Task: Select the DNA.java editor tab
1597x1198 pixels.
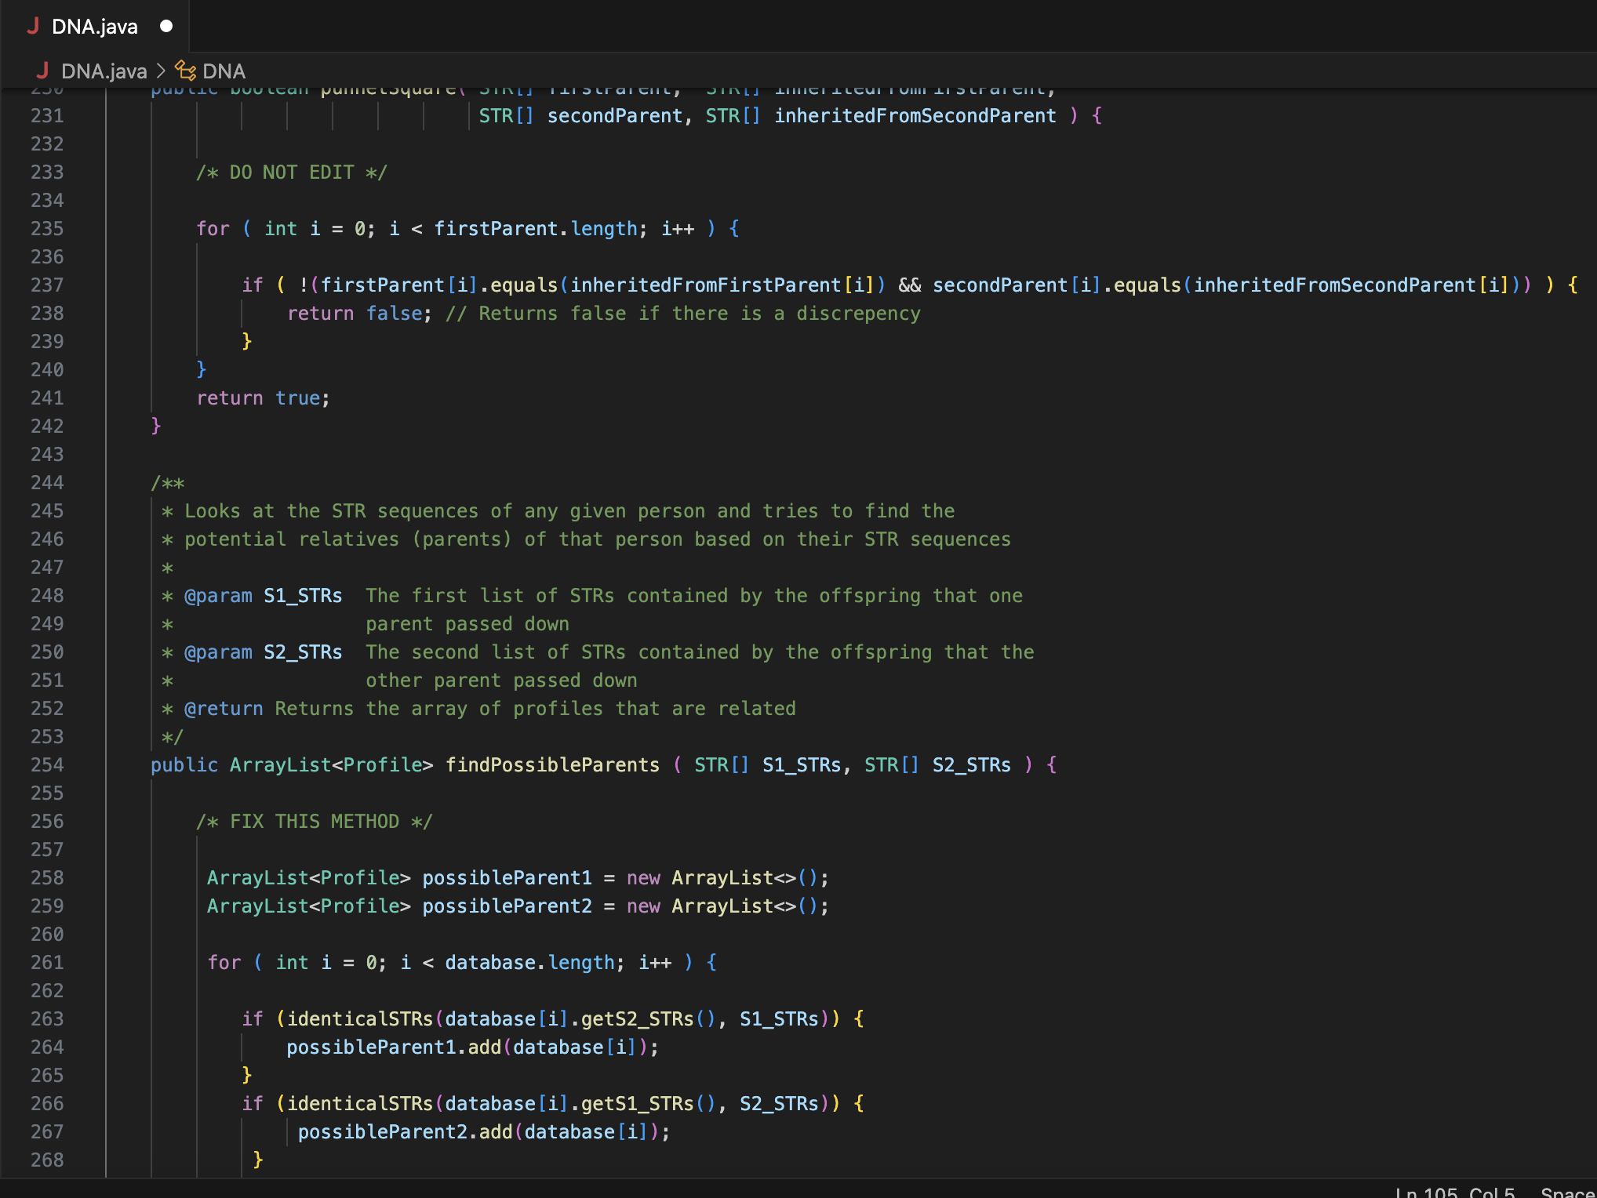Action: (x=94, y=27)
